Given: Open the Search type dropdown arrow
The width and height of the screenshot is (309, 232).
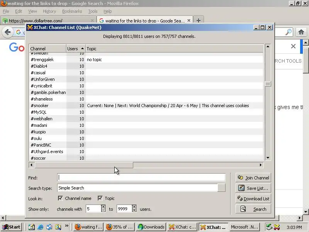Looking at the screenshot, I should click(221, 188).
